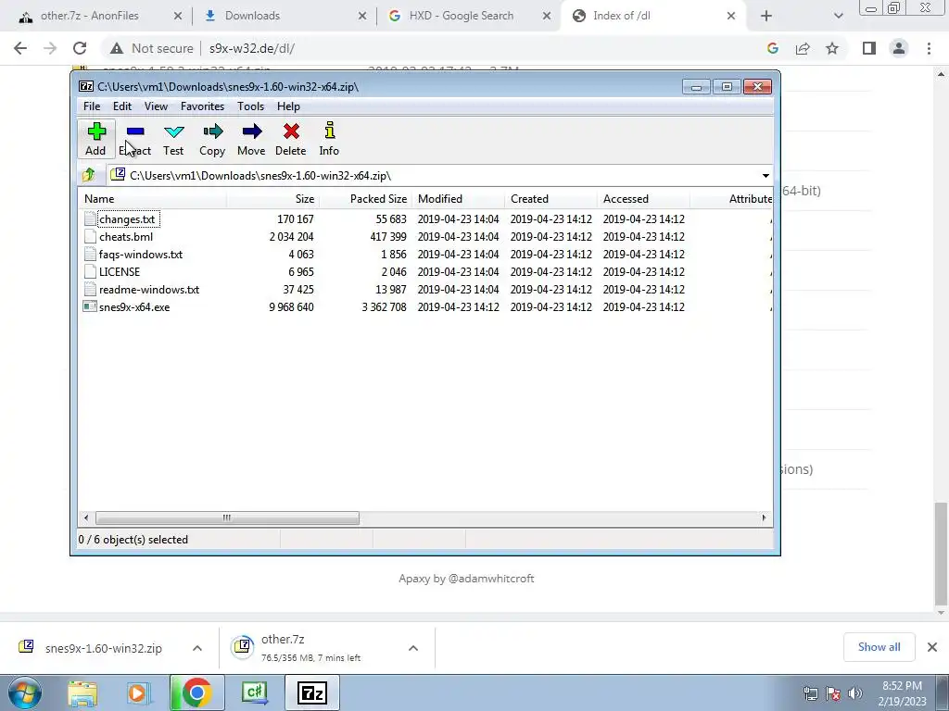
Task: Open File Explorer from the taskbar
Action: click(x=82, y=692)
